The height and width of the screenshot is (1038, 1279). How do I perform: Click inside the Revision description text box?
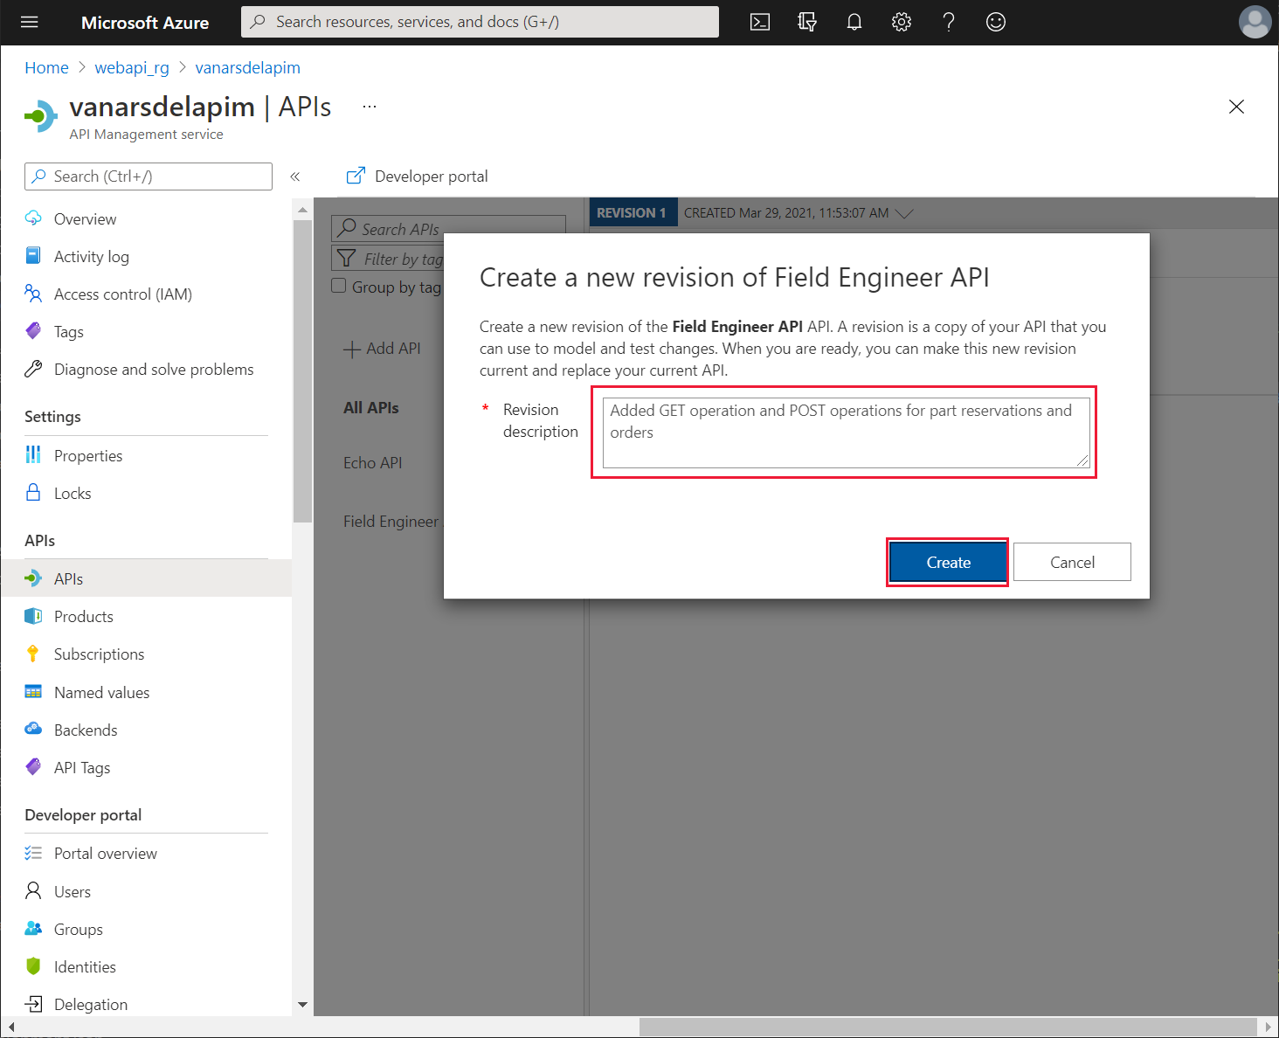(846, 432)
